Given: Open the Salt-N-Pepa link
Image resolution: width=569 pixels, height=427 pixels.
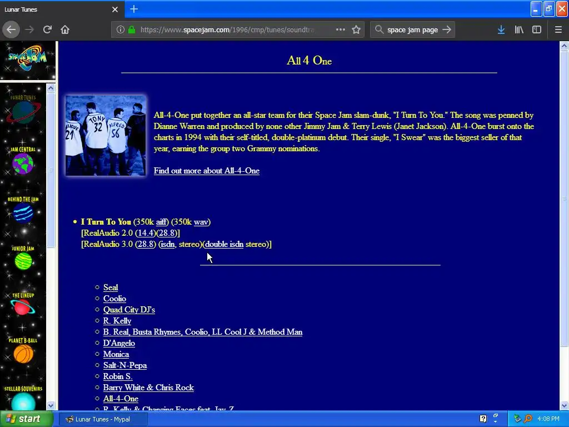Looking at the screenshot, I should point(125,365).
